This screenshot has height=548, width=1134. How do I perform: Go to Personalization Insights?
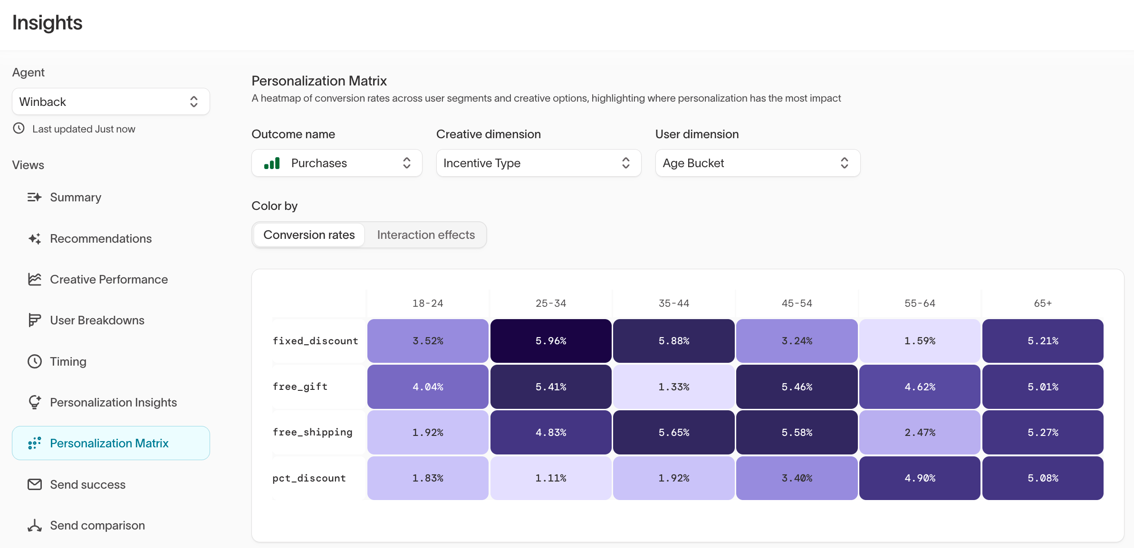pyautogui.click(x=111, y=402)
